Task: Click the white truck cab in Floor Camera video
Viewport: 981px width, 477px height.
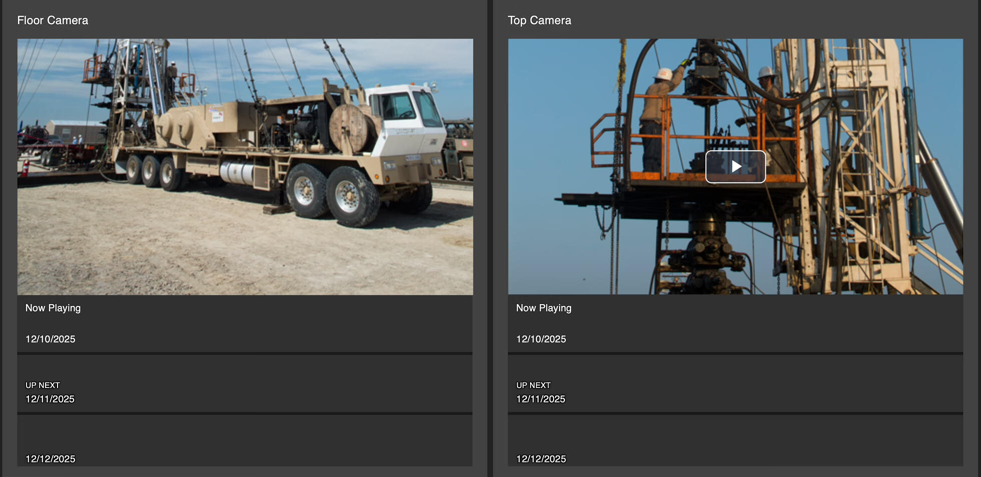Action: (x=405, y=117)
